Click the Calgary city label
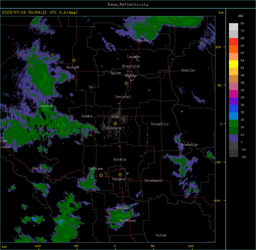The height and width of the screenshot is (250, 256). click(118, 179)
